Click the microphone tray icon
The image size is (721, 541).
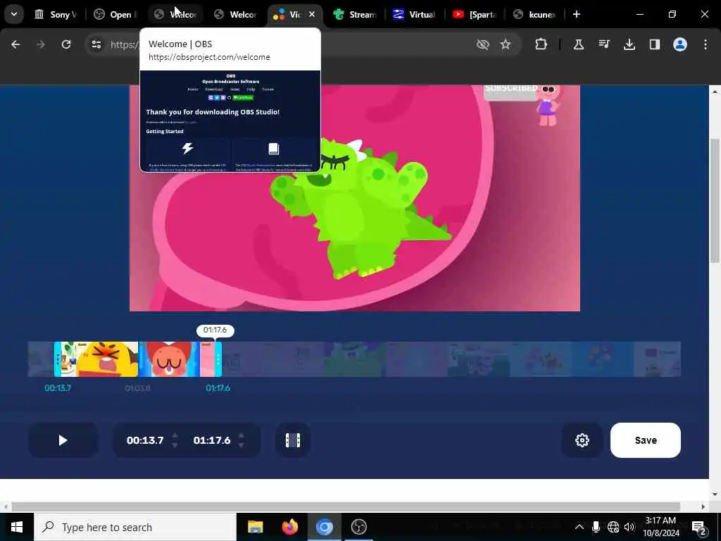(596, 527)
